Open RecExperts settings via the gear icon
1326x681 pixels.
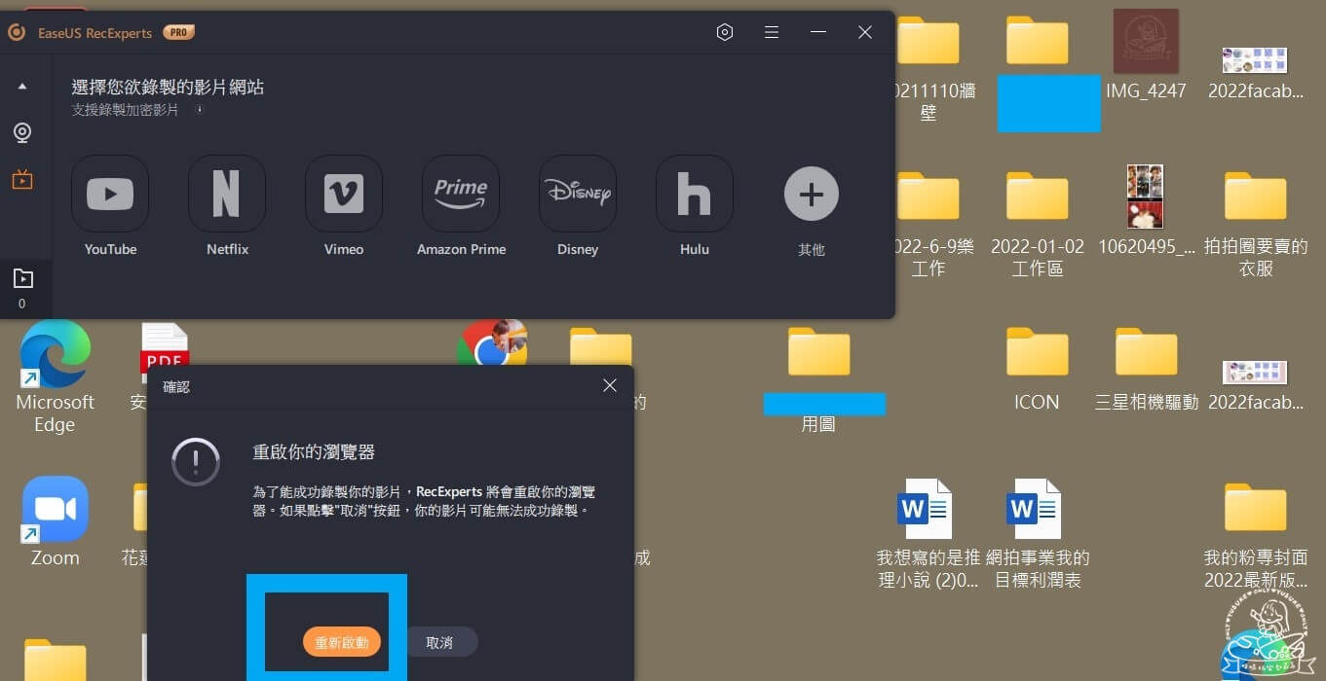[x=725, y=31]
